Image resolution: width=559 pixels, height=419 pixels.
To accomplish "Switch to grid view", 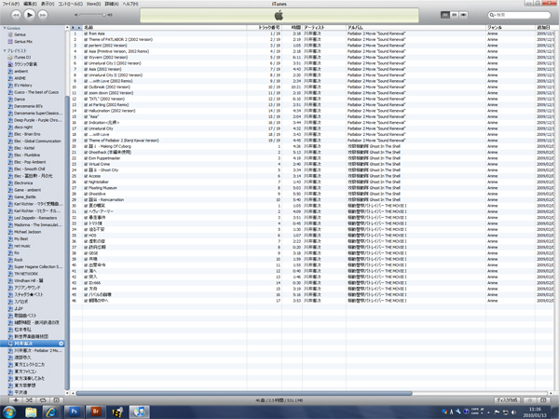I will pyautogui.click(x=455, y=15).
